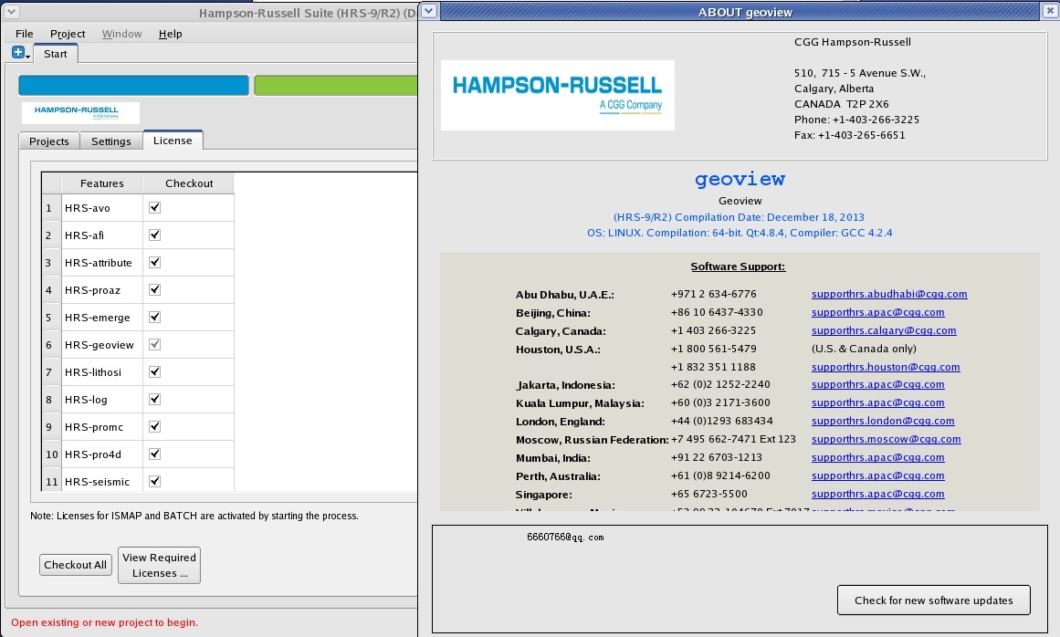
Task: Open the Project menu
Action: (x=68, y=34)
